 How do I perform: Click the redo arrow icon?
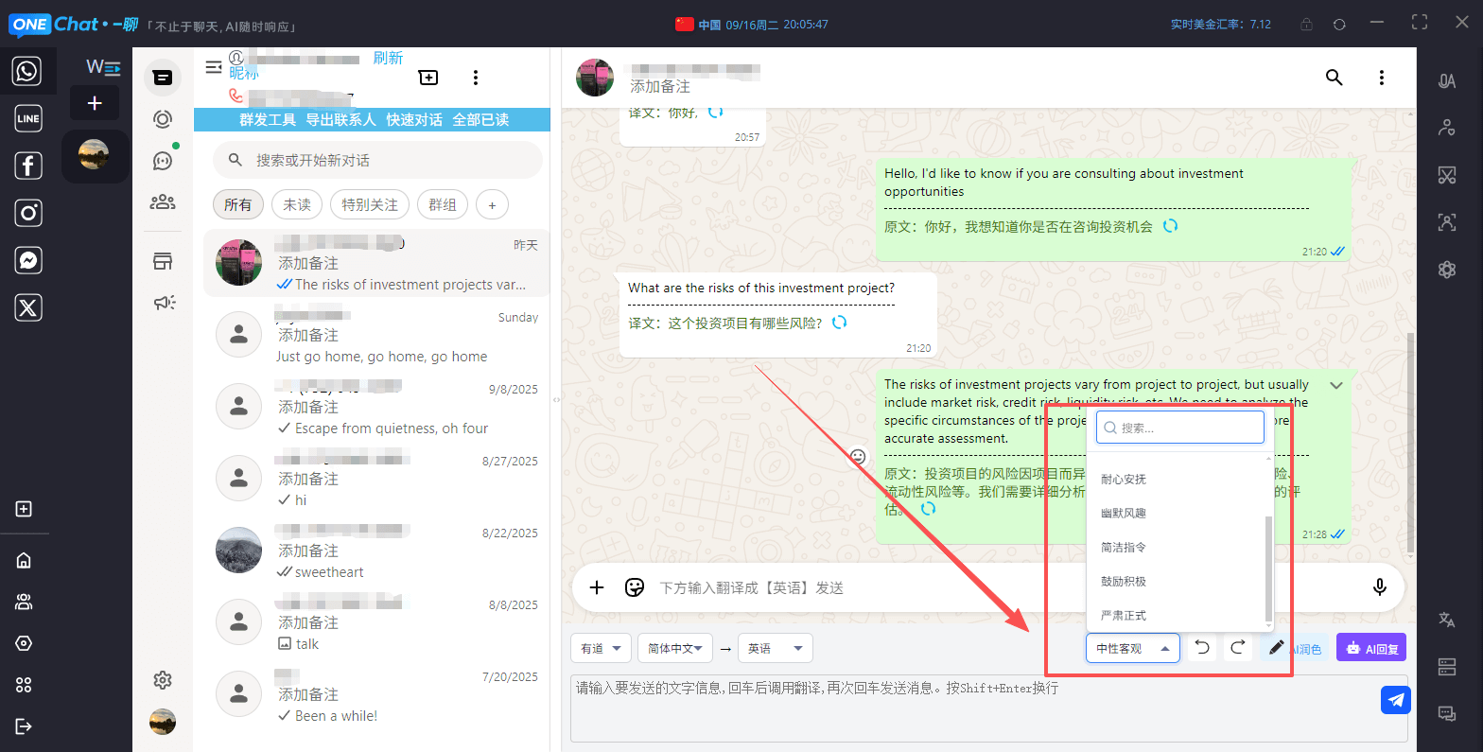1237,648
